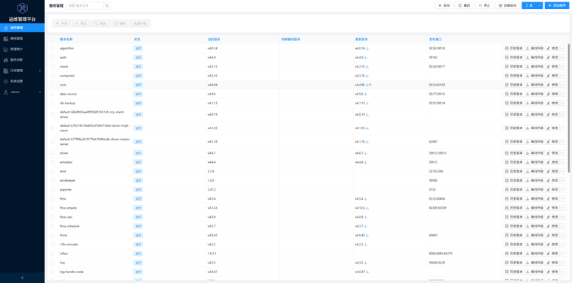Click the download icon next to front v4.0.43
Screen dimensions: 572x283
(367, 235)
